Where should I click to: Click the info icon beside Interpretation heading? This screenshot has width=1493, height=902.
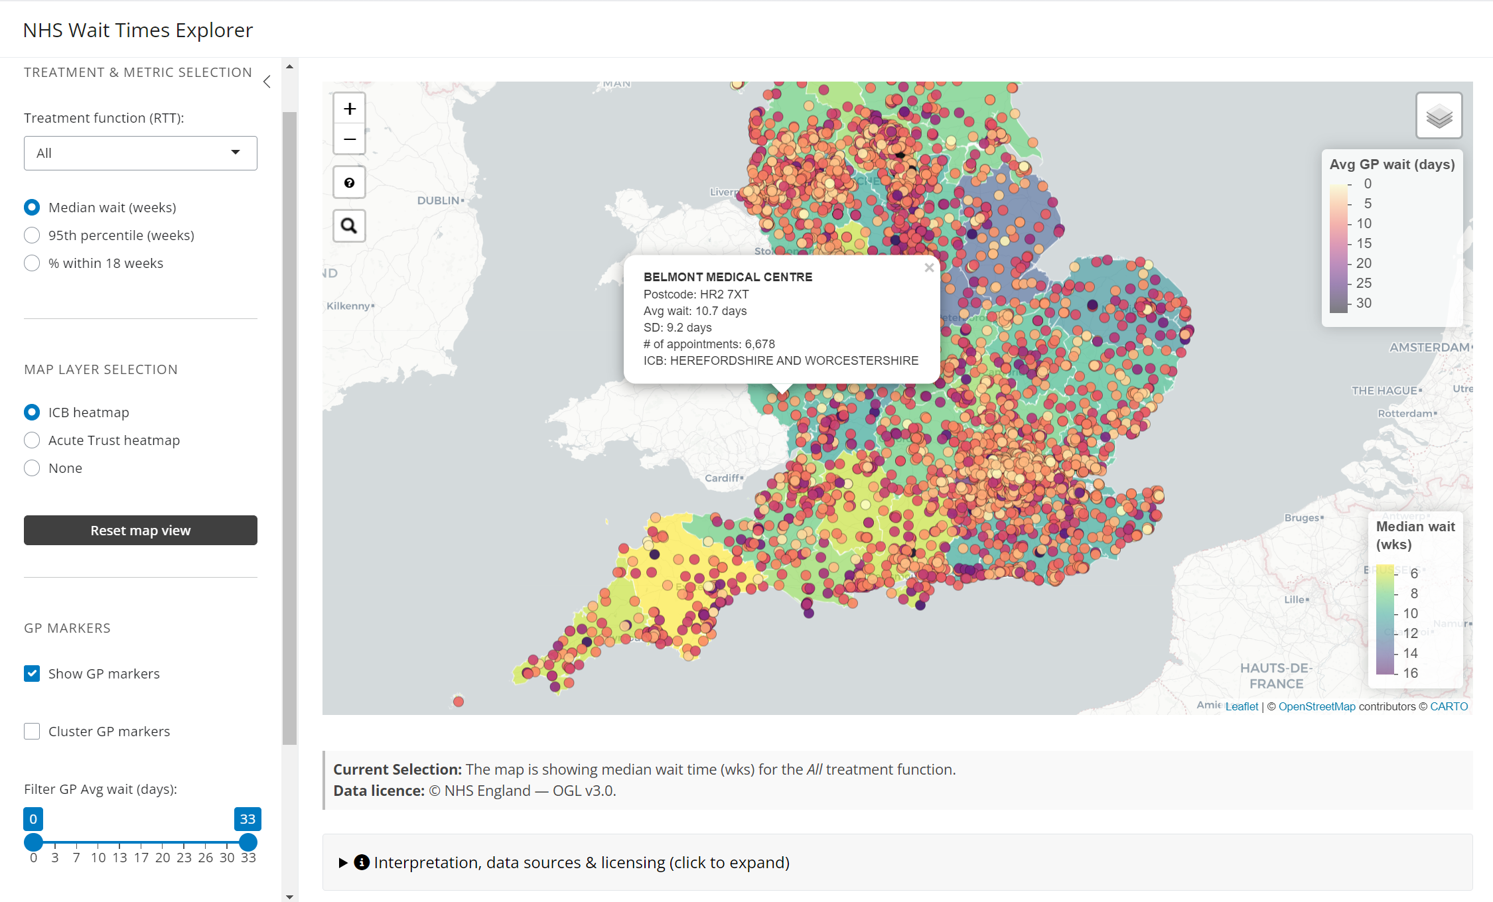(362, 862)
